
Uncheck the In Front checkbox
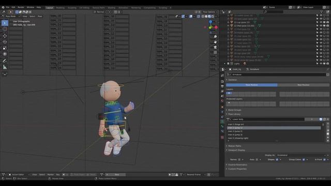pos(324,160)
